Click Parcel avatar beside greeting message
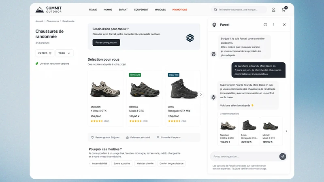The width and height of the screenshot is (324, 182). pyautogui.click(x=213, y=54)
